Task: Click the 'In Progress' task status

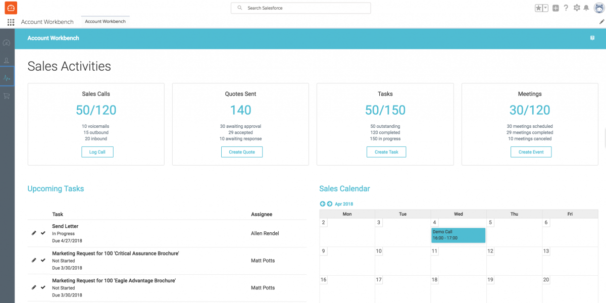Action: click(x=63, y=234)
